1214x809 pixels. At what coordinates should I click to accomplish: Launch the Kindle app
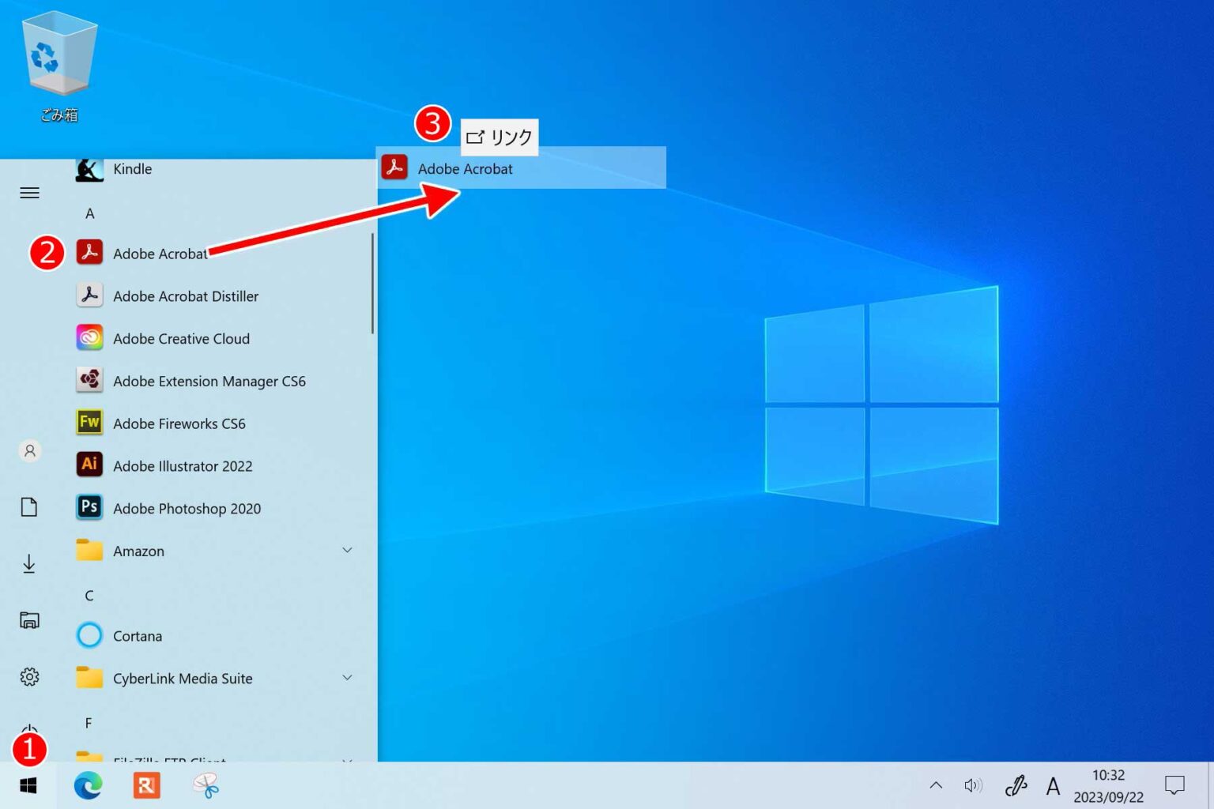(x=132, y=168)
